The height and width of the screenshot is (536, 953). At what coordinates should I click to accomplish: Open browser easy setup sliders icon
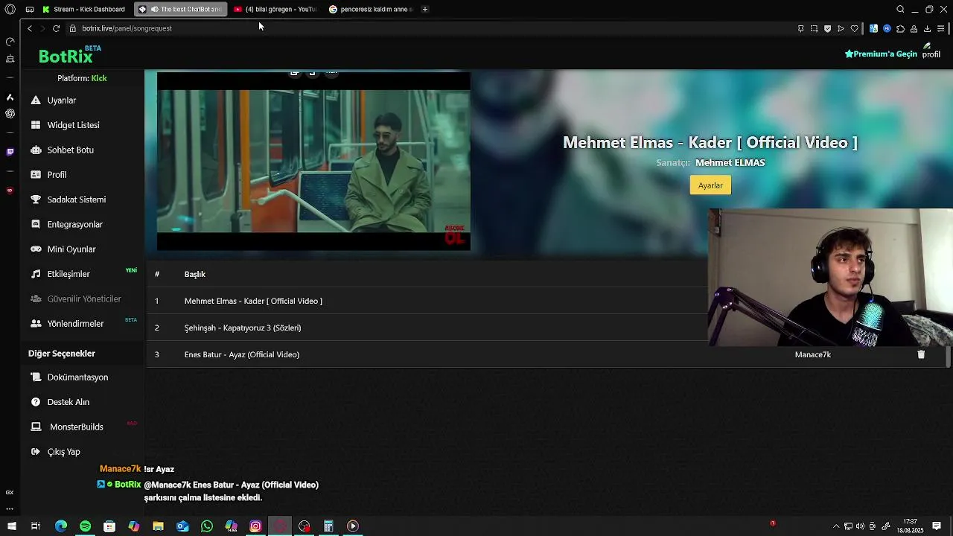coord(941,28)
